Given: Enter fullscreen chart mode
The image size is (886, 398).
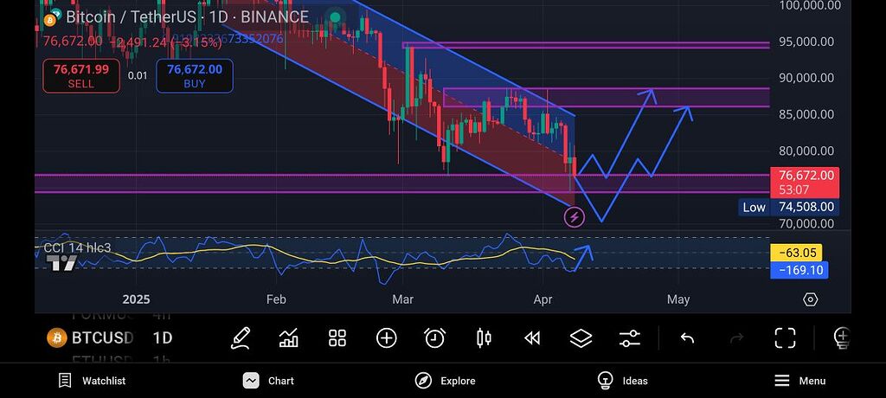Looking at the screenshot, I should tap(785, 338).
